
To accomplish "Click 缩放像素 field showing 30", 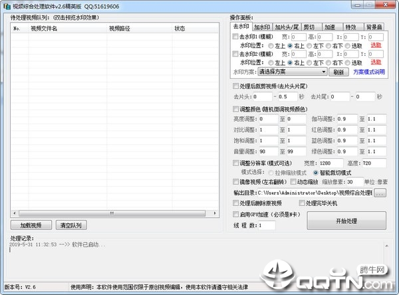I will pyautogui.click(x=354, y=181).
